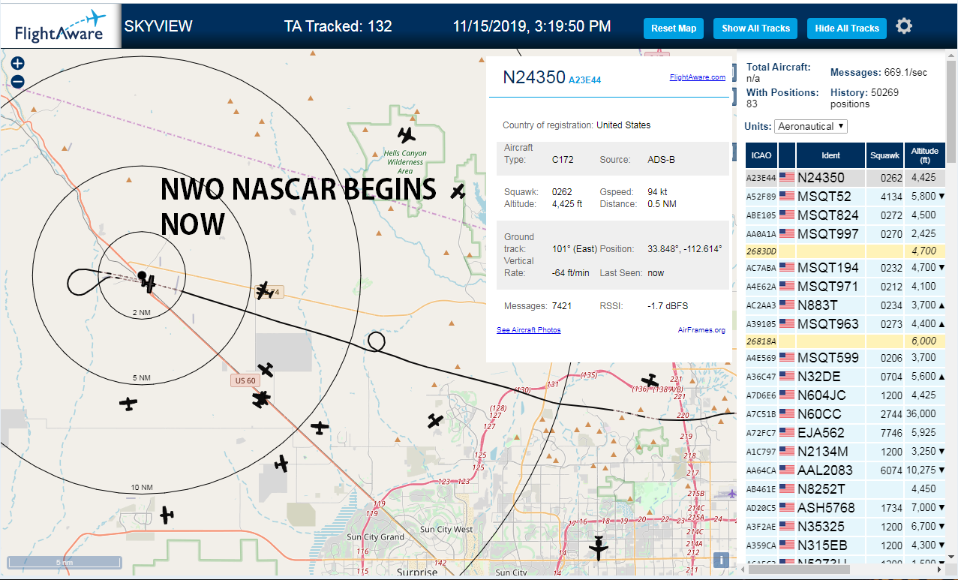Image resolution: width=958 pixels, height=580 pixels.
Task: Click SKYVIEW header title
Action: 158,26
